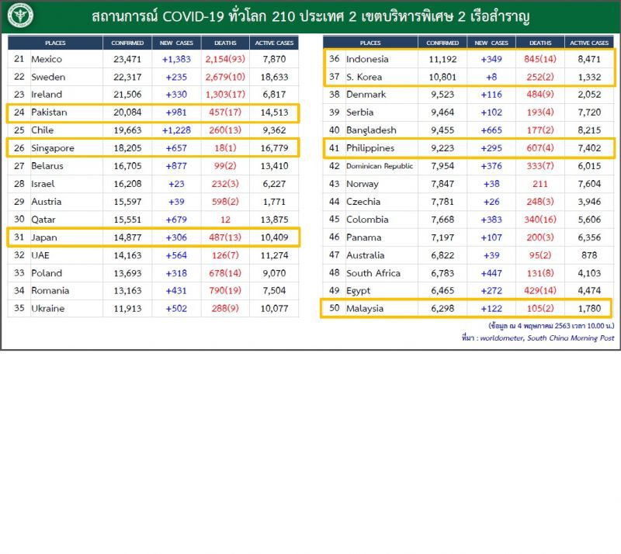
Task: Click the "Indonesia" country name
Action: tap(367, 60)
